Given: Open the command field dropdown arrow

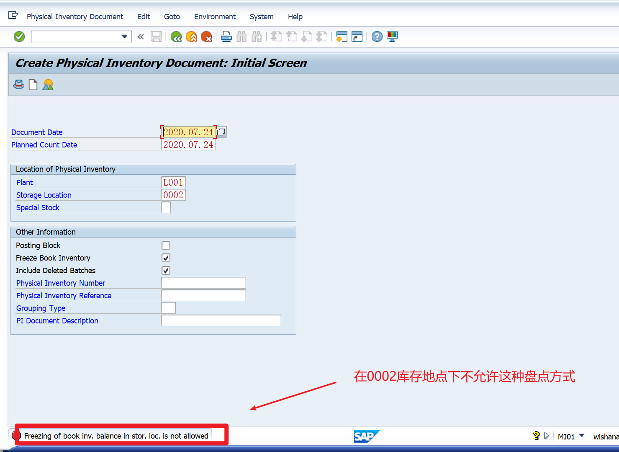Looking at the screenshot, I should click(124, 36).
